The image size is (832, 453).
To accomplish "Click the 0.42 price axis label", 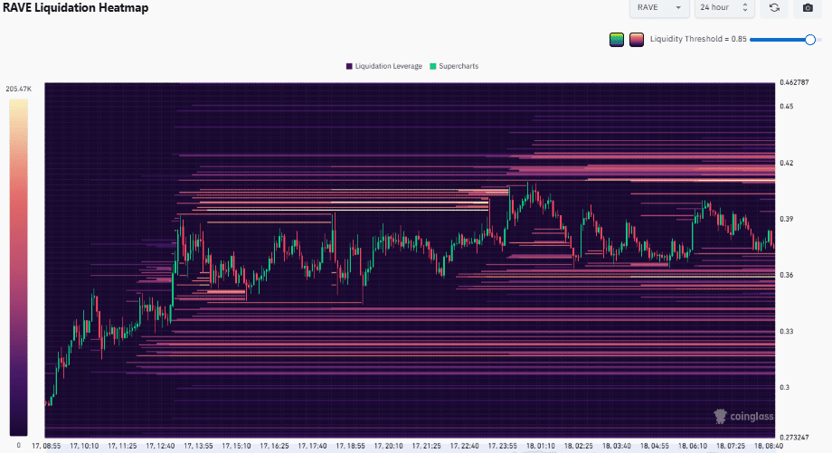I will [x=788, y=164].
